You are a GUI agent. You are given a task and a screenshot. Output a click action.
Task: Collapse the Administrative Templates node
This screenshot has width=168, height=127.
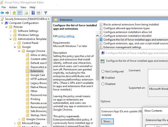pos(10,39)
